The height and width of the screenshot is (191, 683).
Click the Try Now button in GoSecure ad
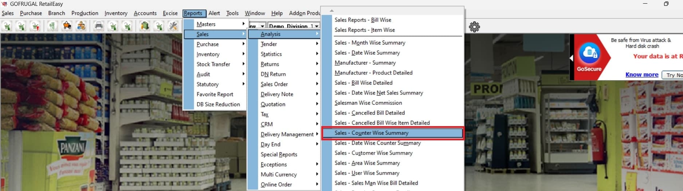point(673,75)
